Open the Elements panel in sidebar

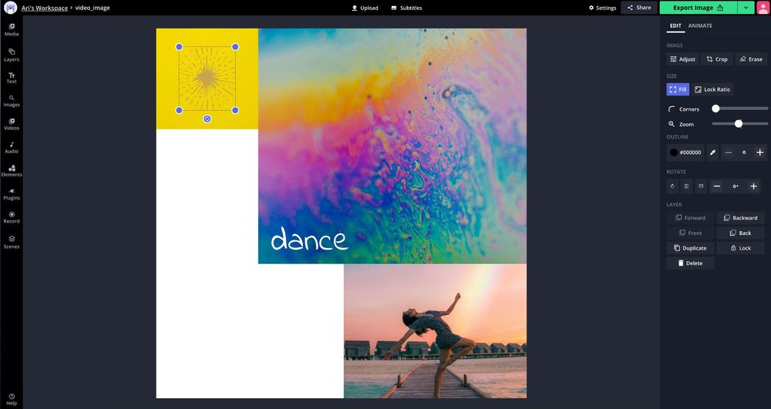coord(12,170)
